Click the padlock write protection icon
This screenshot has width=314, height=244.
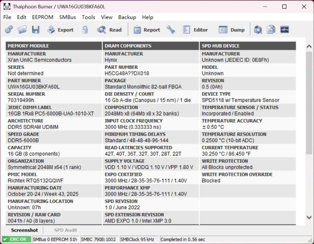point(85,30)
